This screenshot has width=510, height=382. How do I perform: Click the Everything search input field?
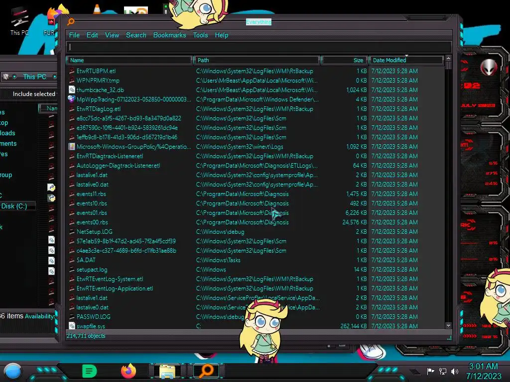pos(259,47)
